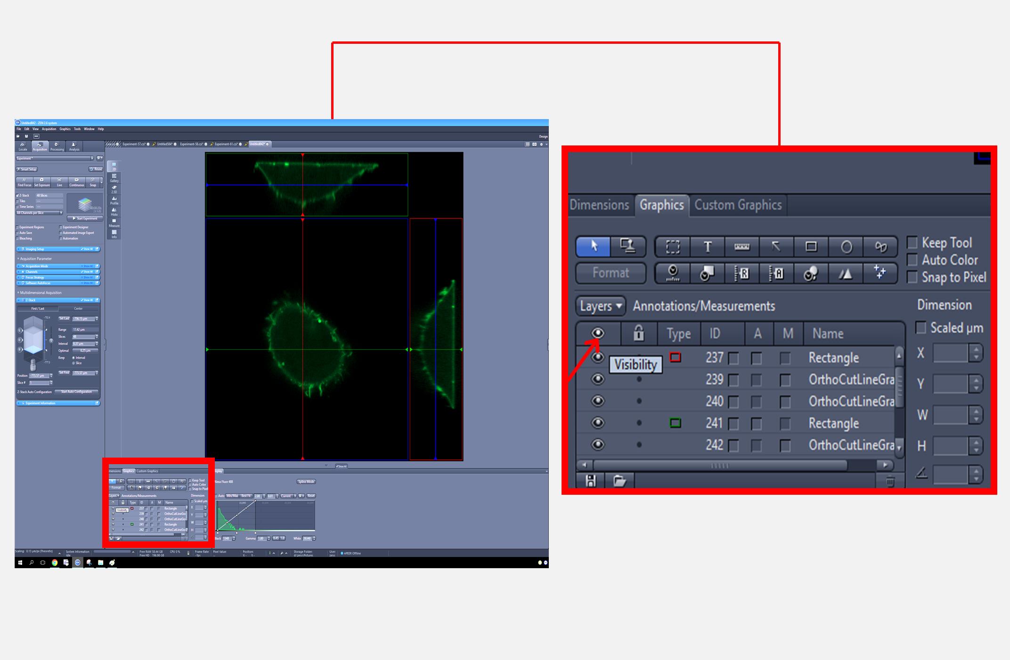Open the Graphics menu in the menu bar
This screenshot has height=660, width=1010.
point(65,129)
